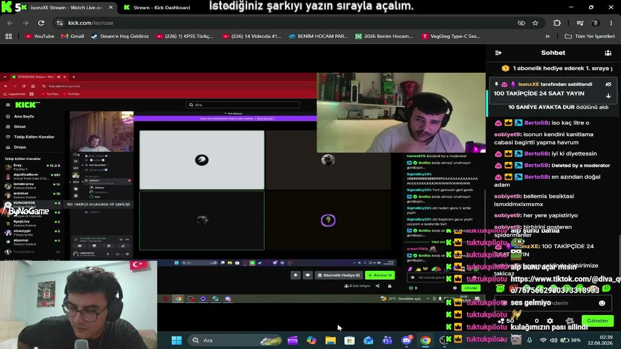Screen dimensions: 621x349
Task: Open the hamburger menu beside KICK logo
Action: pyautogui.click(x=8, y=105)
